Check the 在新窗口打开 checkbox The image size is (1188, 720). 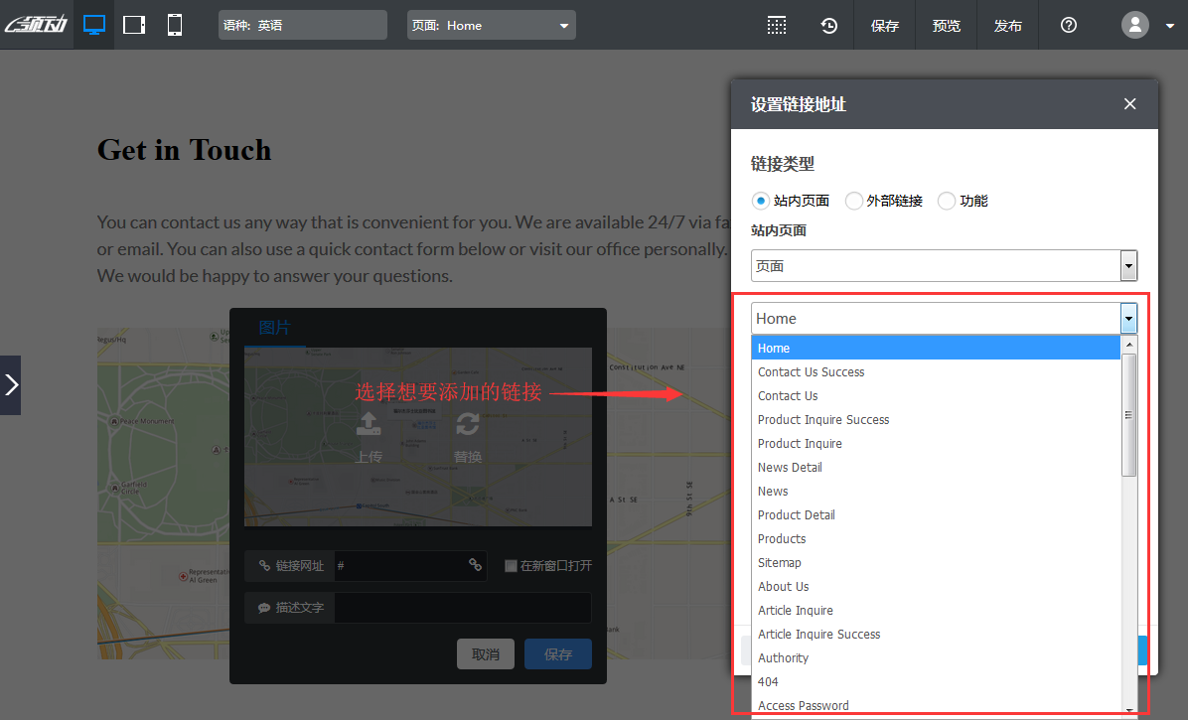(x=510, y=564)
